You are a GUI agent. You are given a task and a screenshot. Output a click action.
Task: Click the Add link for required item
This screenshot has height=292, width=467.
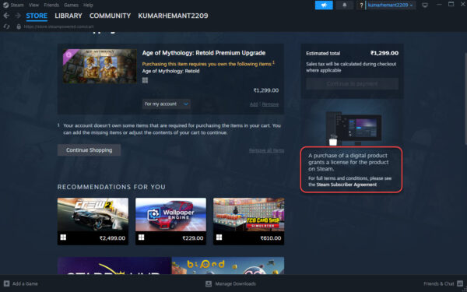(254, 104)
